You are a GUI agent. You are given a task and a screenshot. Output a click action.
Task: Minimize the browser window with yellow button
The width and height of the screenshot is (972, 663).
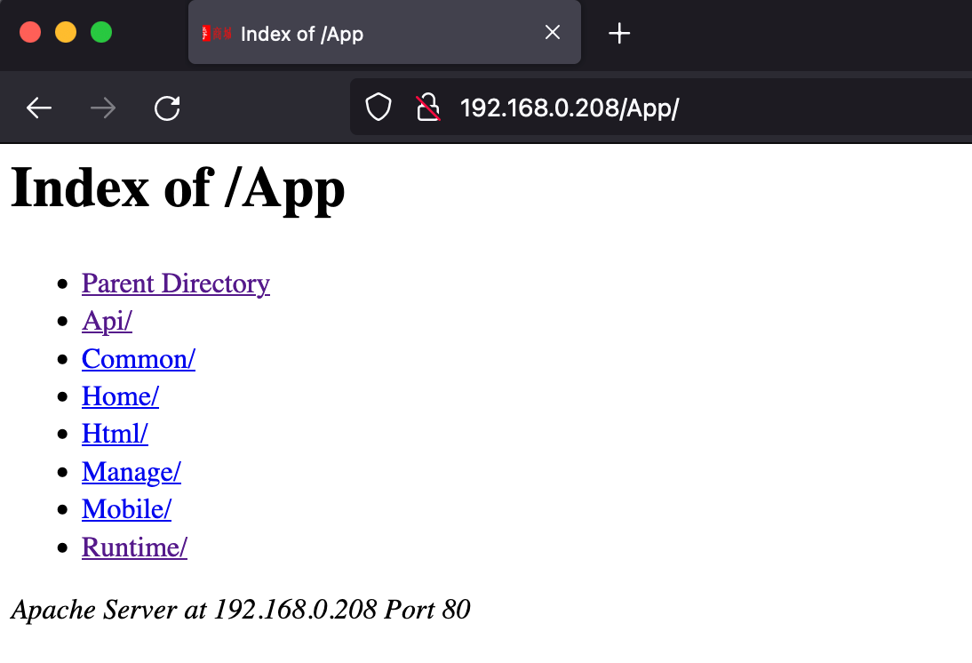[66, 33]
